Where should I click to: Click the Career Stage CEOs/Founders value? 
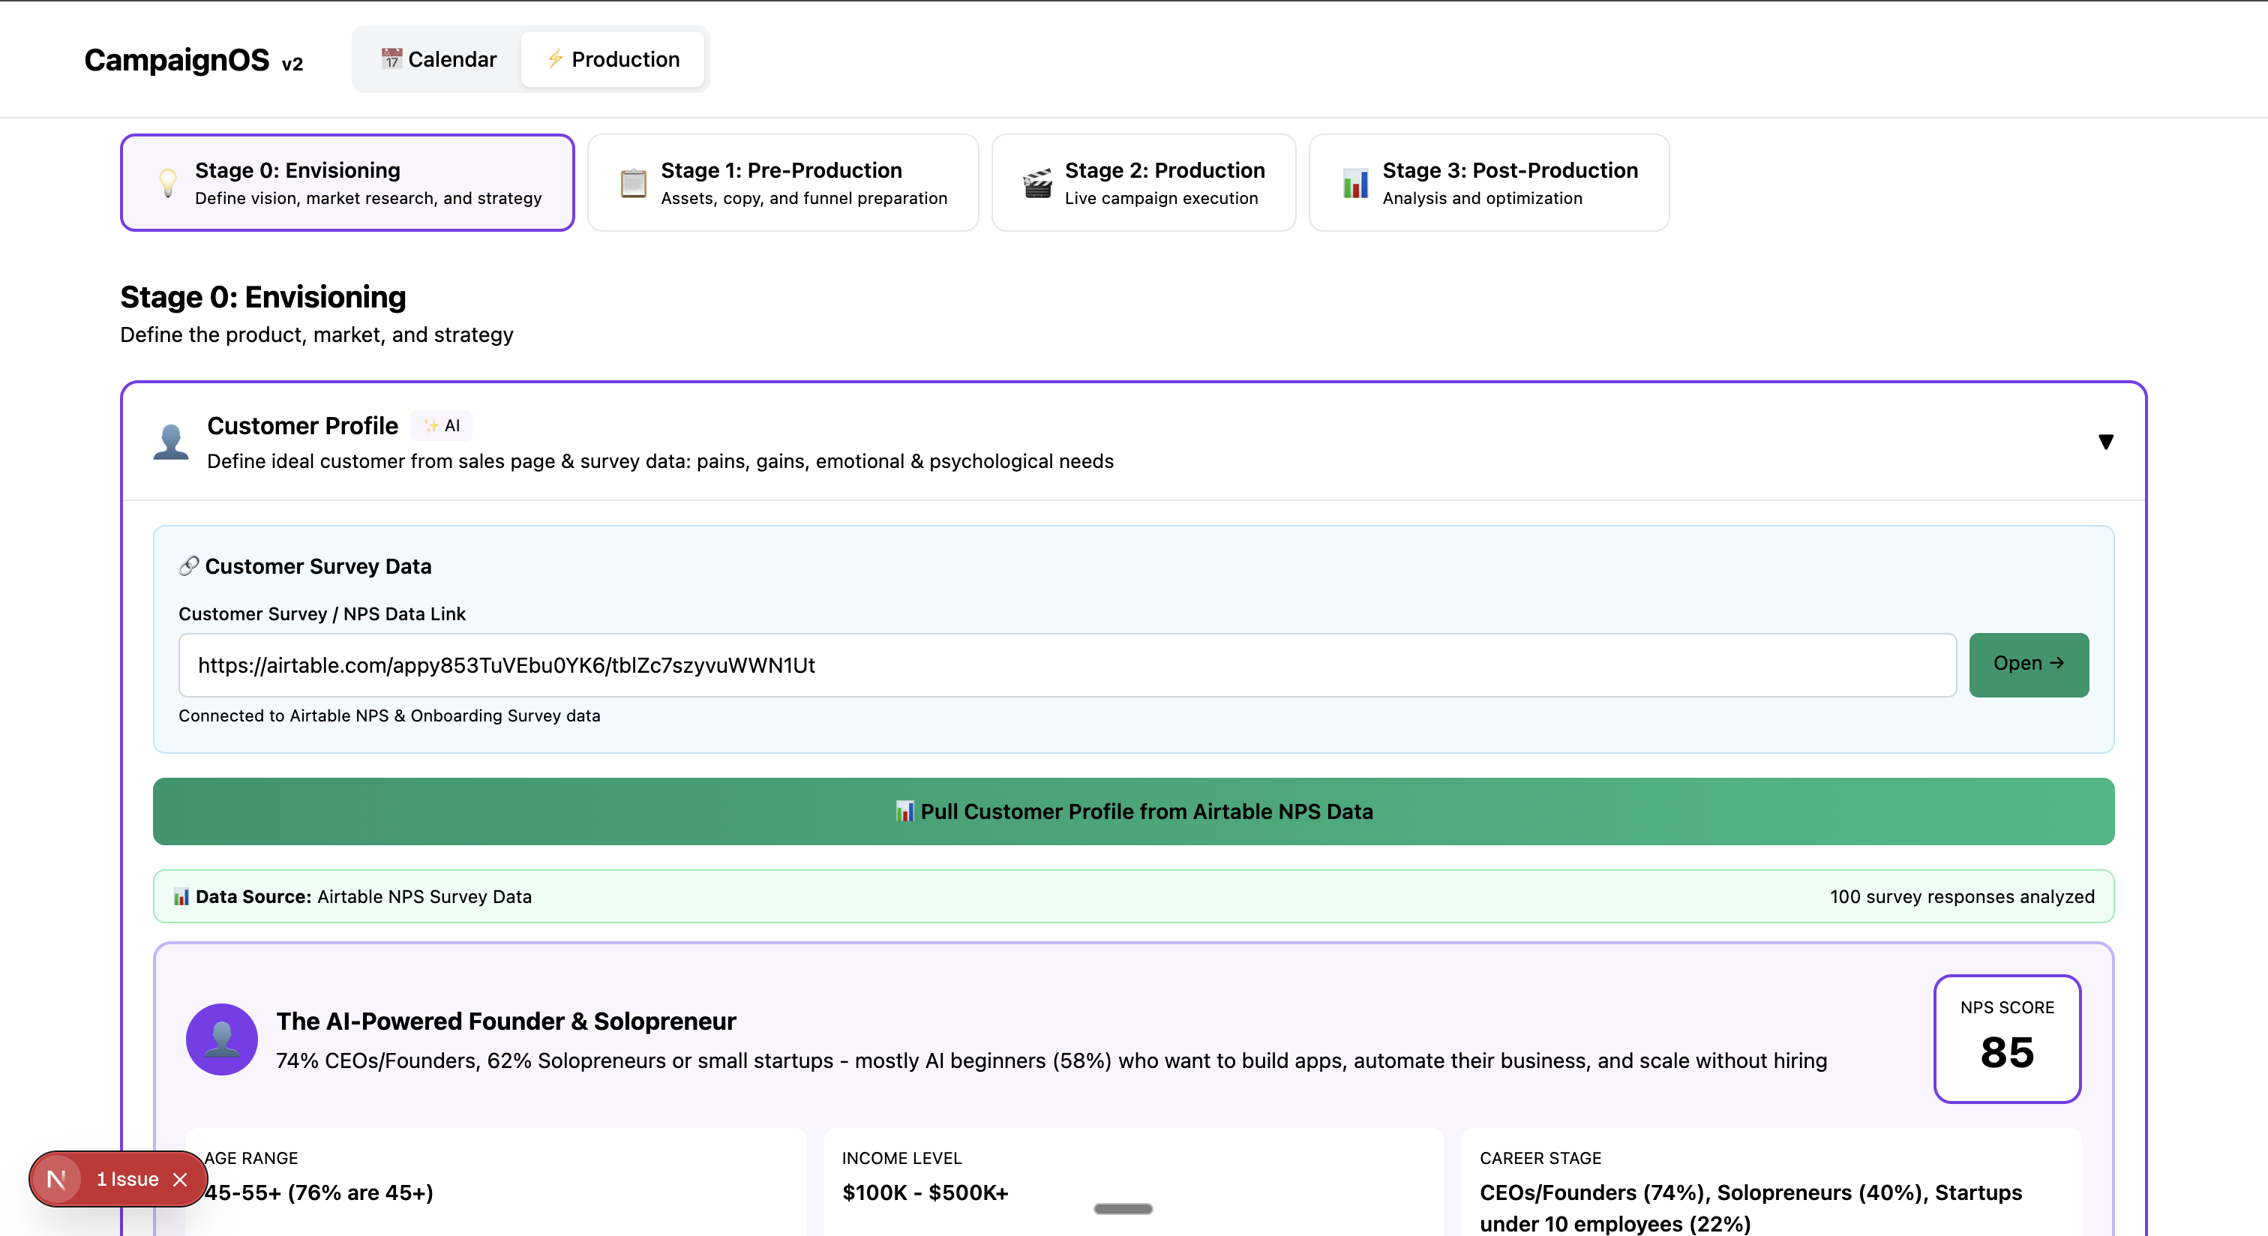[x=1750, y=1207]
